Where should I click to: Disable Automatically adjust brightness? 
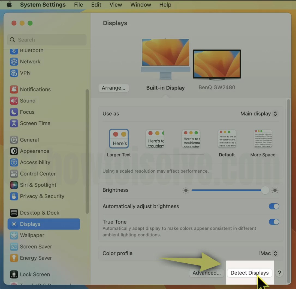point(274,206)
